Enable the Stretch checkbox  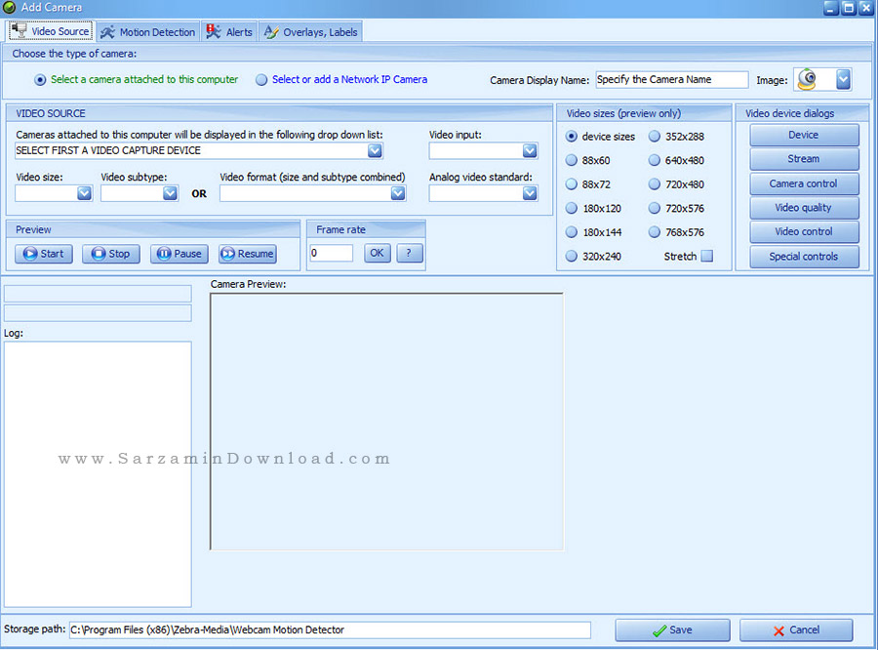[x=707, y=256]
